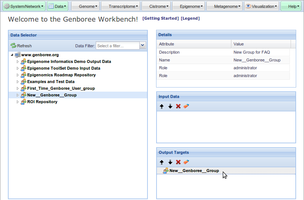Collapse the www.genboree.org root node
The image size is (304, 200).
[x=12, y=55]
